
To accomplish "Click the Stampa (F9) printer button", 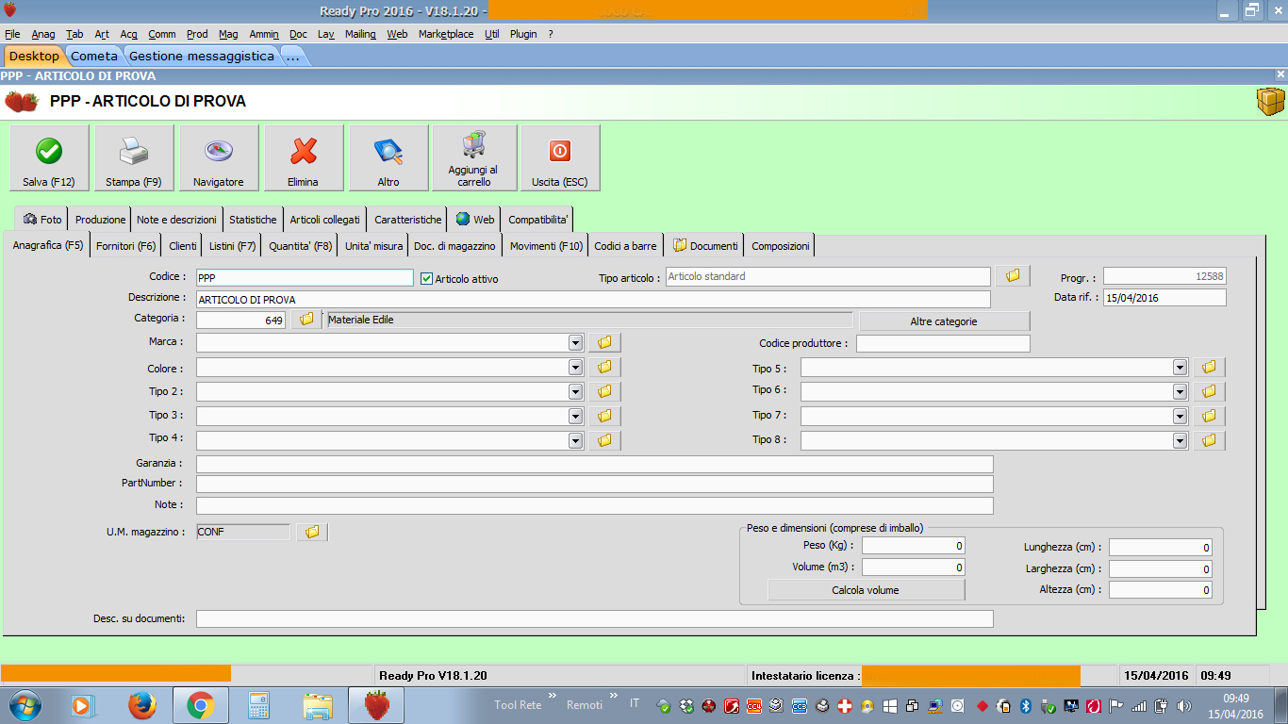I will click(134, 158).
